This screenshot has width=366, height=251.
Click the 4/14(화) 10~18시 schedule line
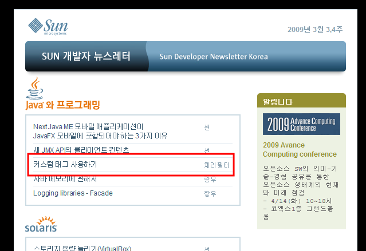click(297, 201)
